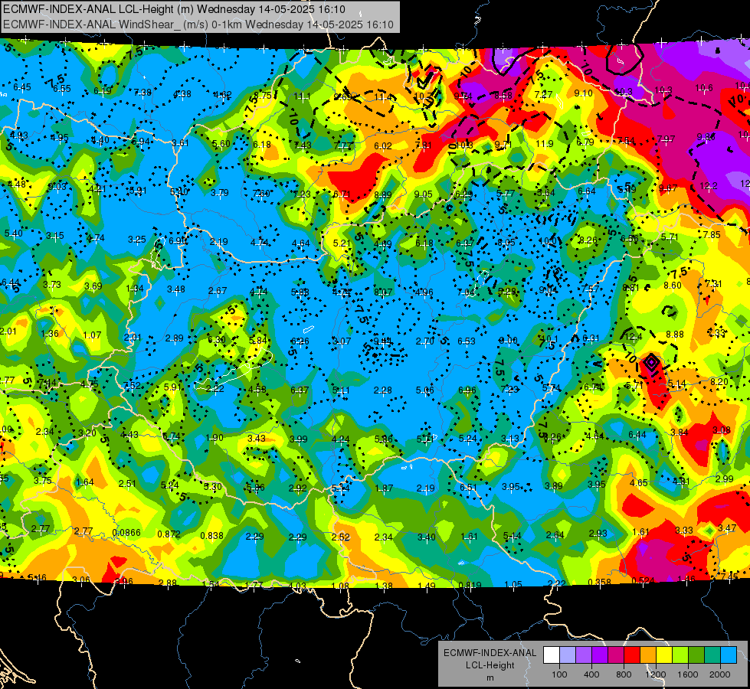Click the wind shear value '8.89'
This screenshot has height=689, width=750.
382,194
